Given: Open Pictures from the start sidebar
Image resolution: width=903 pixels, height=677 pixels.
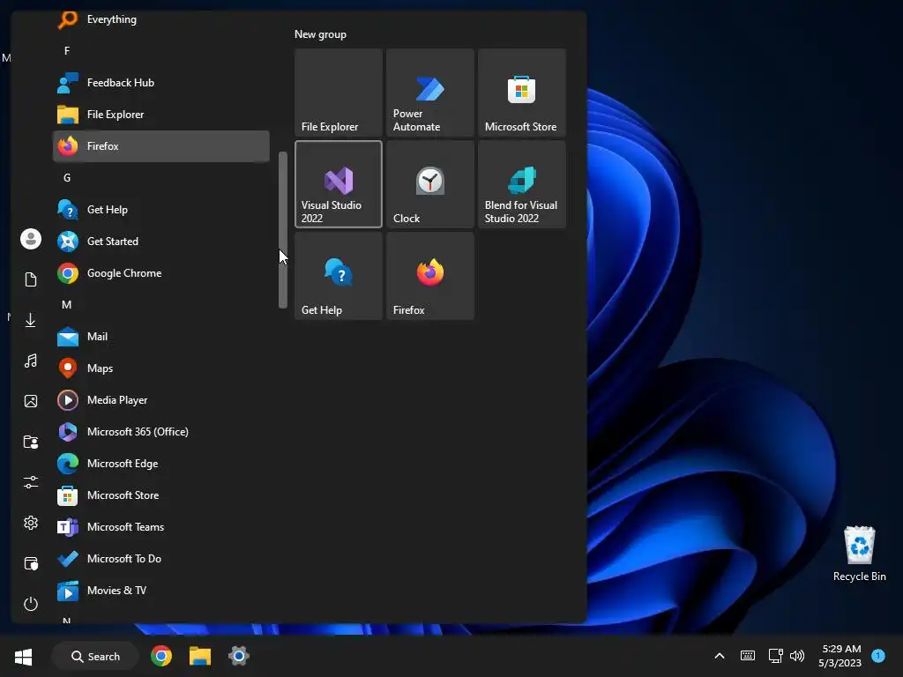Looking at the screenshot, I should click(31, 401).
